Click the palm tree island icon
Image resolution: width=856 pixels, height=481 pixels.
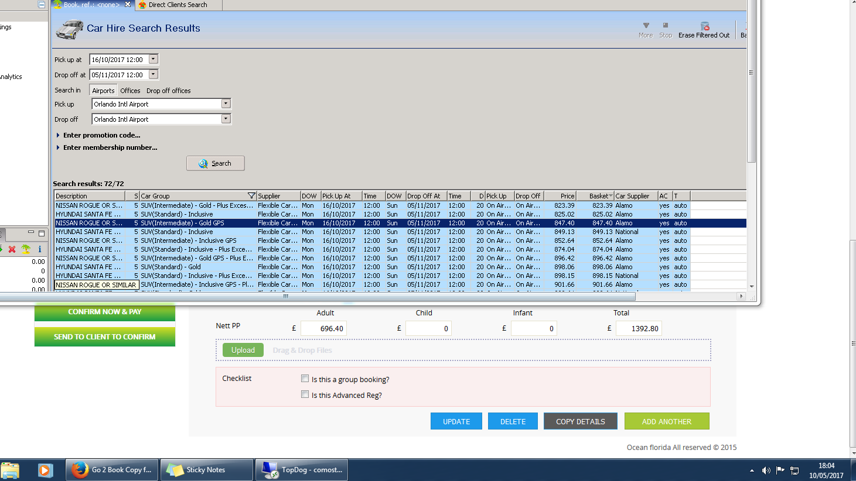pyautogui.click(x=26, y=249)
